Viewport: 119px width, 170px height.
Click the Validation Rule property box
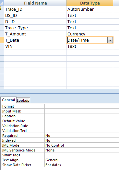tap(82, 126)
